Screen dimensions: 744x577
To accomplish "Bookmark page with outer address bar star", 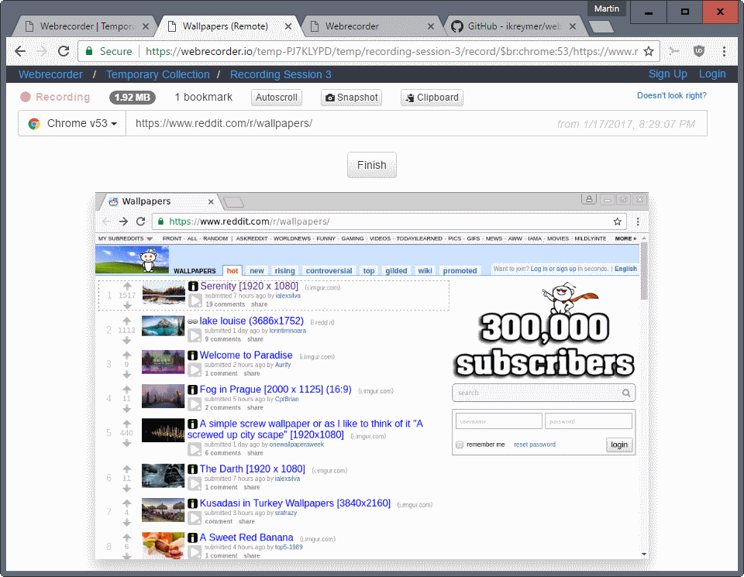I will pyautogui.click(x=649, y=51).
